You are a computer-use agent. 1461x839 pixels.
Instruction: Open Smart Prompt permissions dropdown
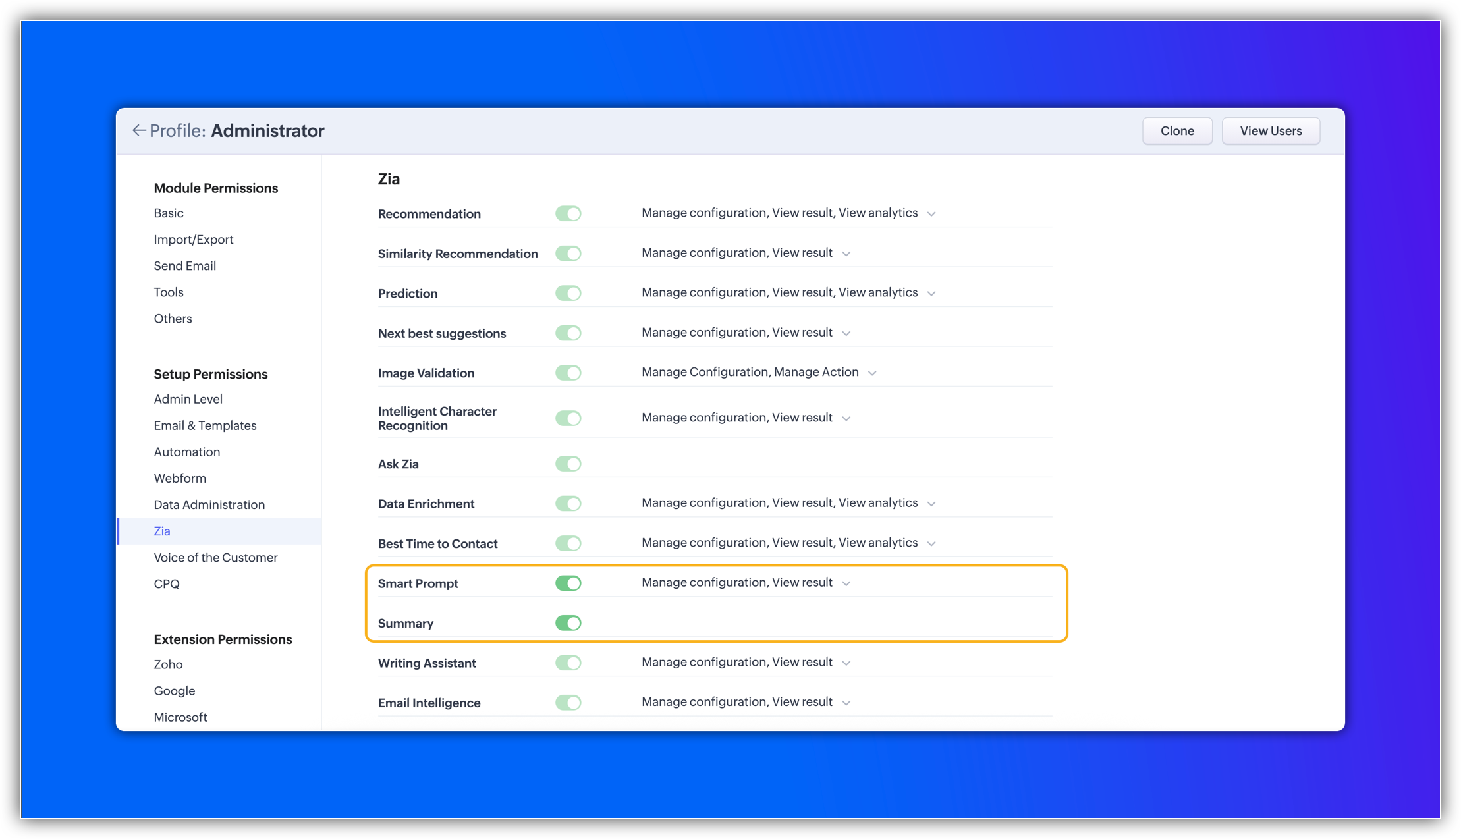846,583
